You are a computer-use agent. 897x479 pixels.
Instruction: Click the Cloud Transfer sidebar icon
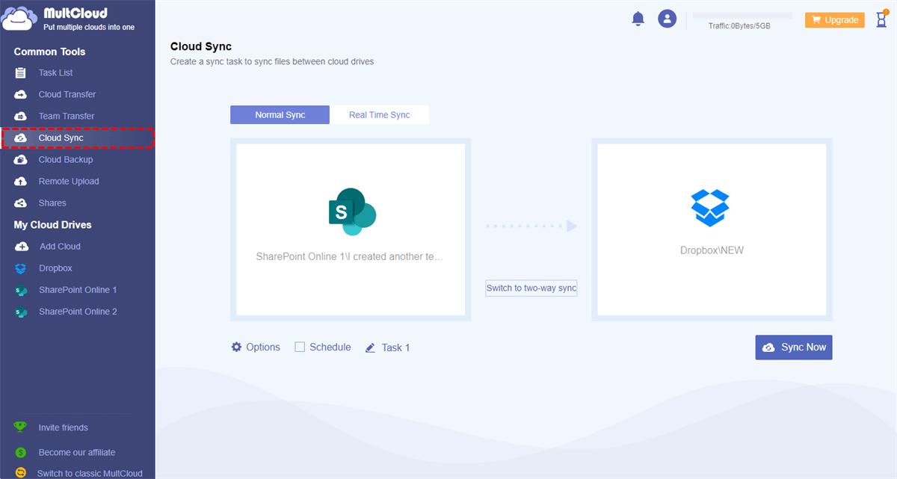coord(21,95)
